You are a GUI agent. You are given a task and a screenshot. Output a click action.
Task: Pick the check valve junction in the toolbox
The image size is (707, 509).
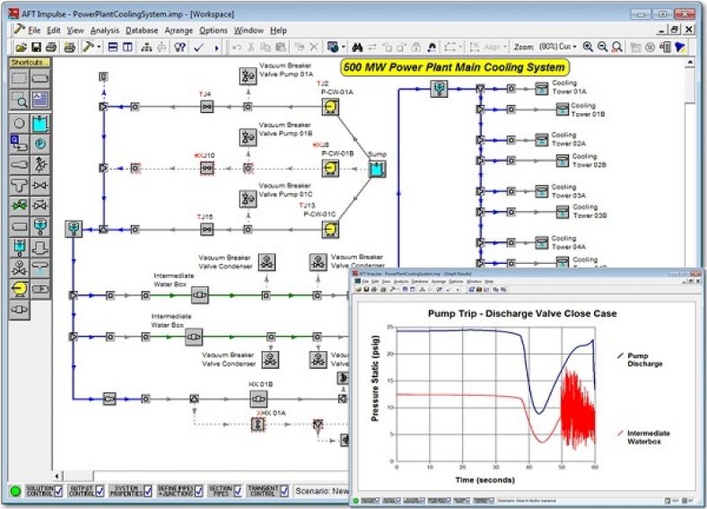coord(40,206)
